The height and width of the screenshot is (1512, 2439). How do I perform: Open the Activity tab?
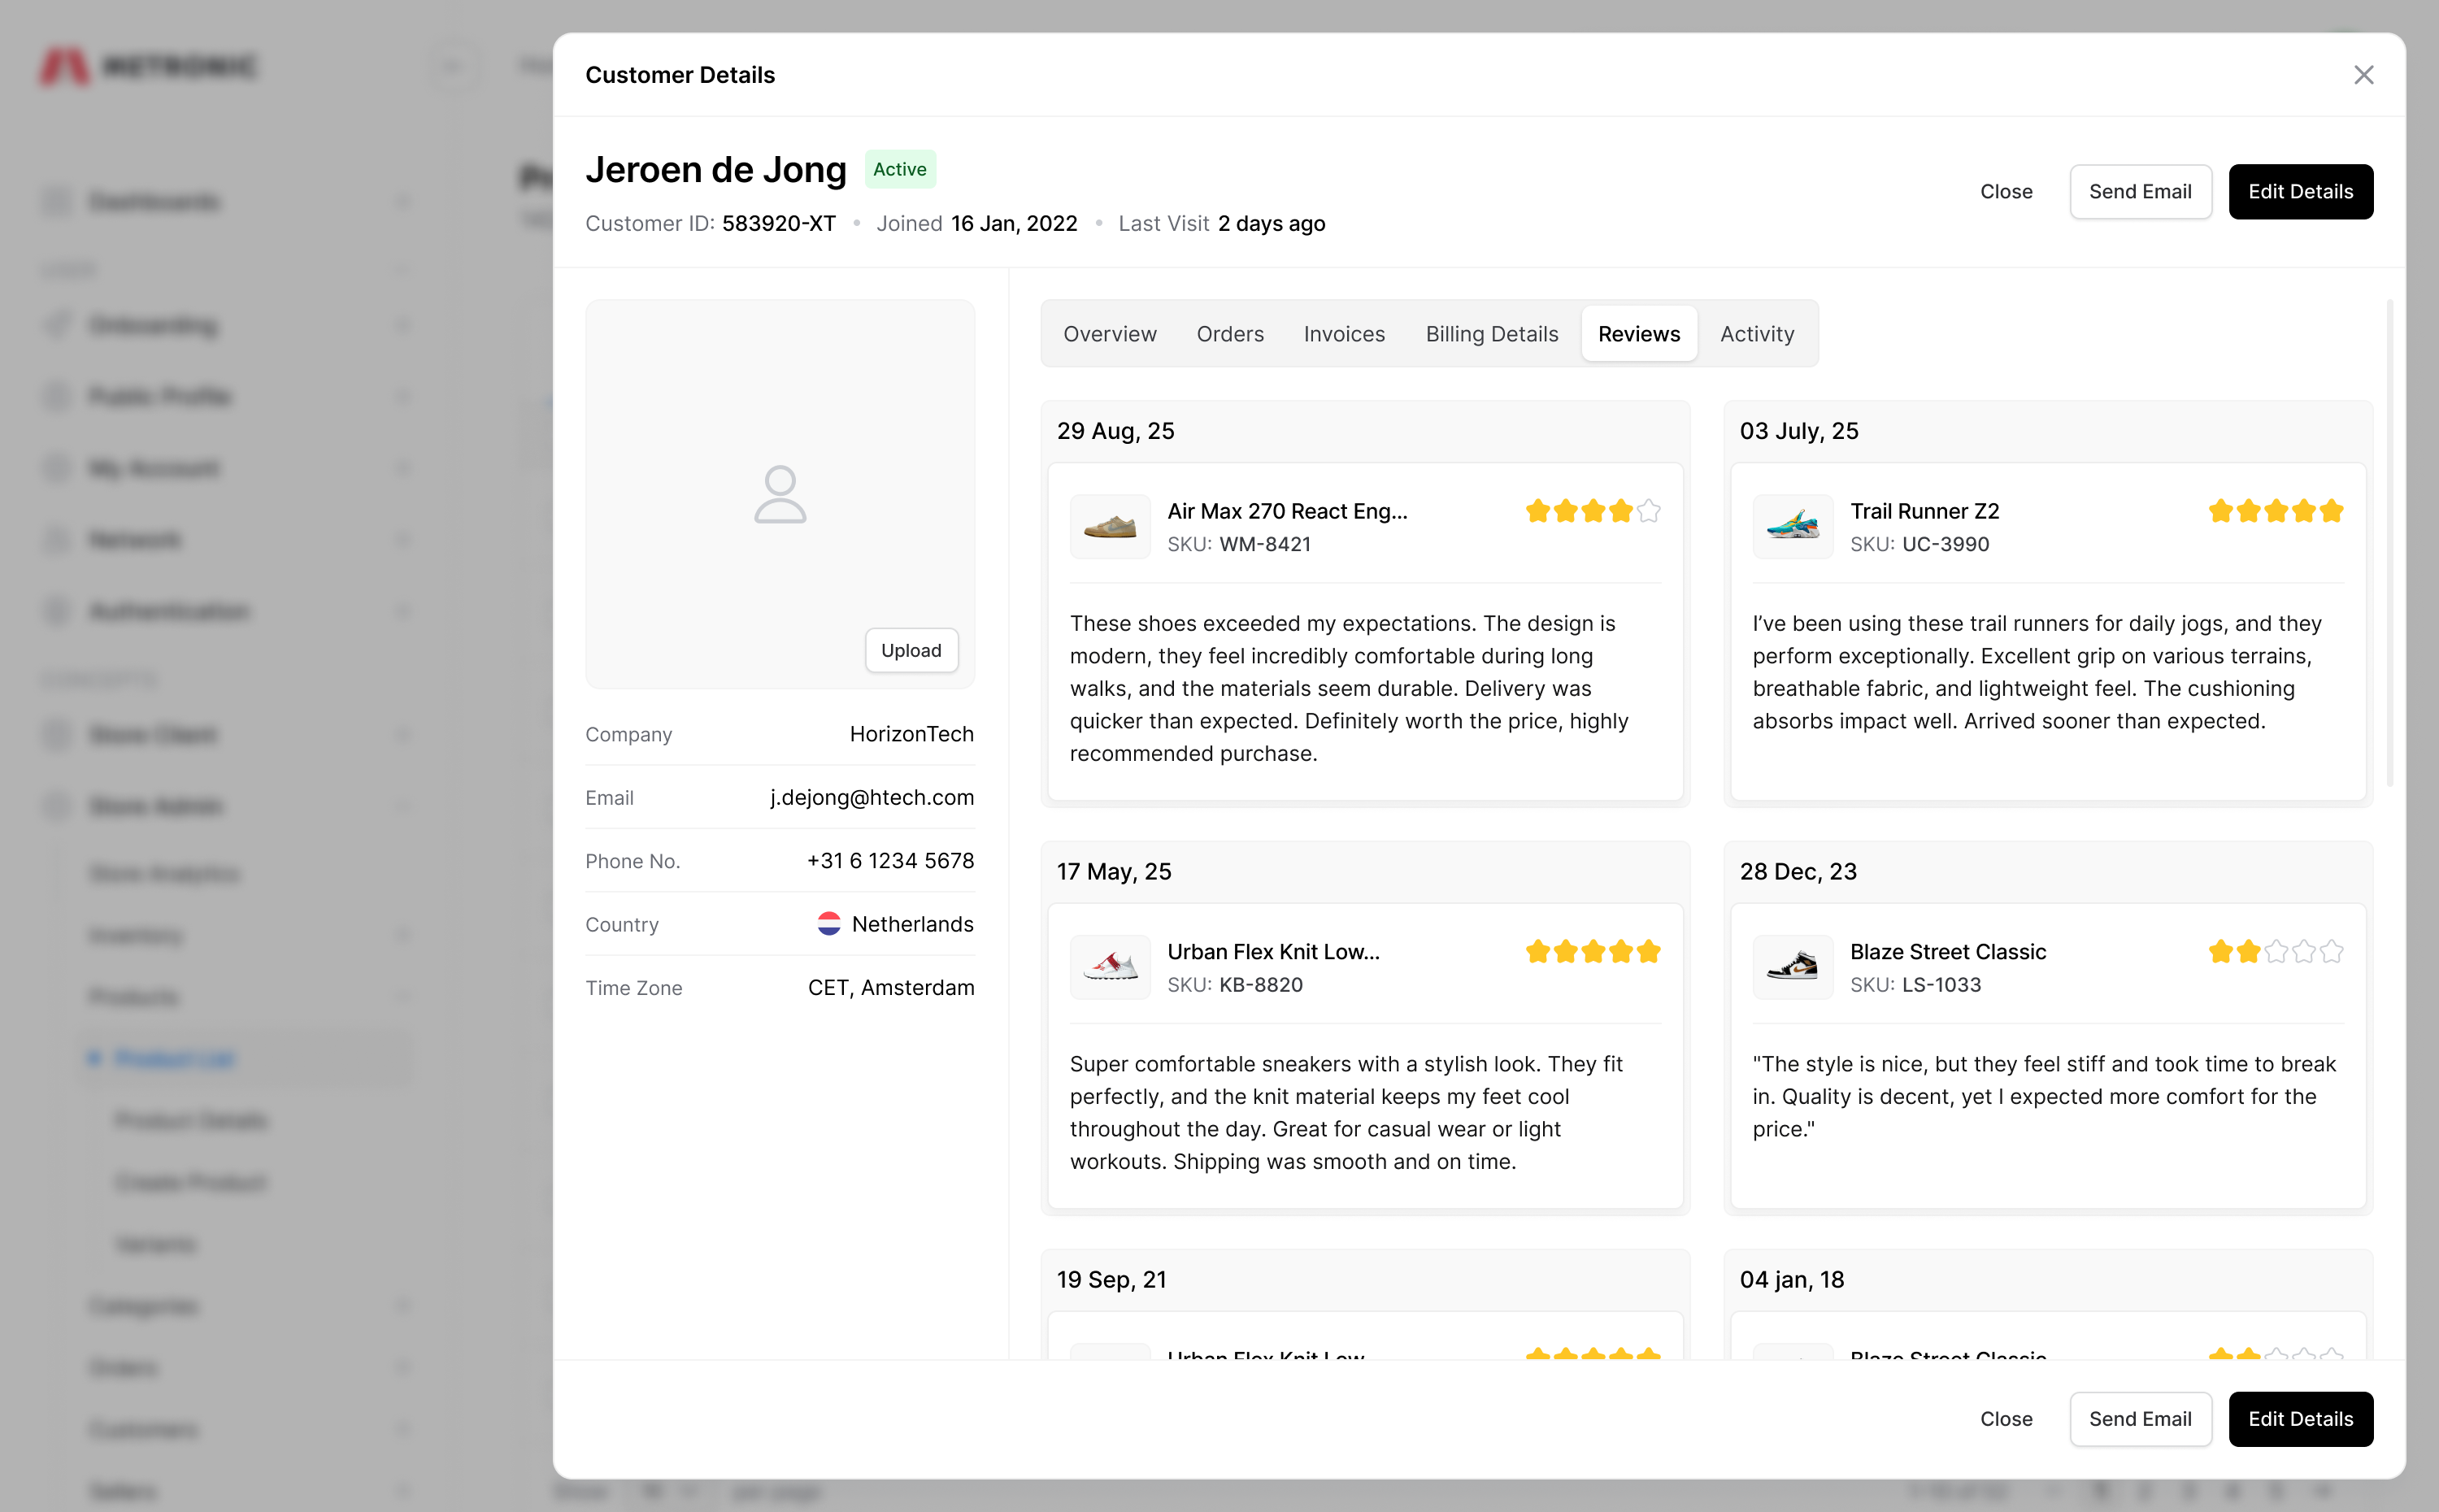tap(1757, 334)
